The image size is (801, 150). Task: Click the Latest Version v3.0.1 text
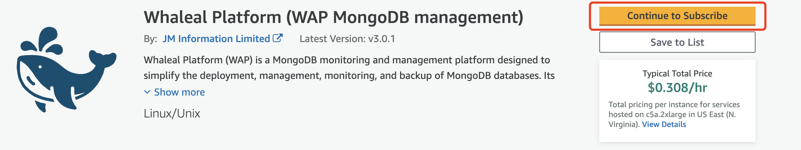[x=347, y=39]
